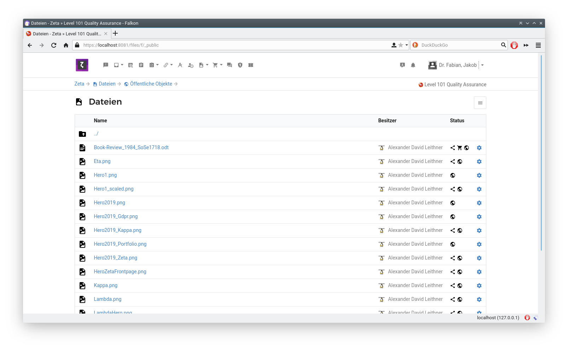Screen dimensions: 568x350
Task: Open Hero2019_Kappa.png file
Action: (x=118, y=230)
